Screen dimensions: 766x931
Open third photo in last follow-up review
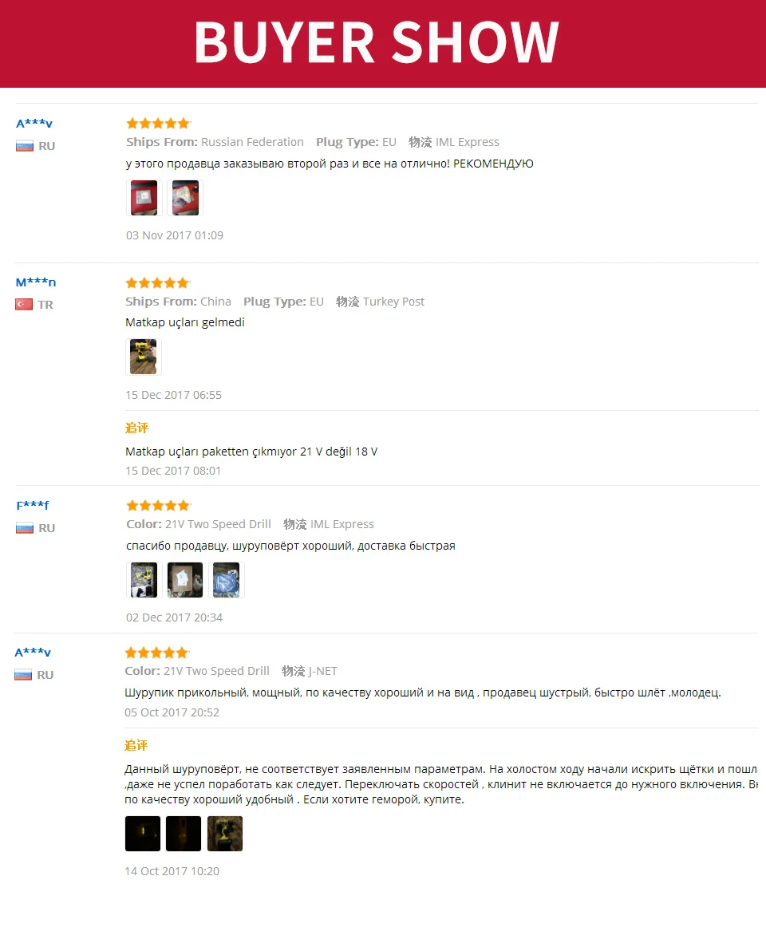tap(225, 834)
